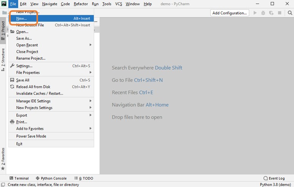Choose Save All menu item
294x187 pixels.
[x=51, y=80]
